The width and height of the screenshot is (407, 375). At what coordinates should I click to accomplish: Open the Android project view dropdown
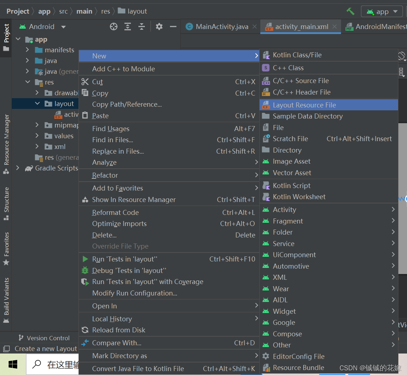pos(43,27)
